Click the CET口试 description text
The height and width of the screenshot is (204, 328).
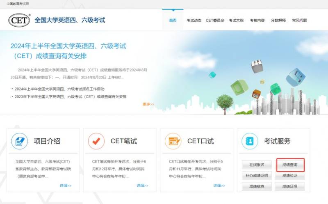(196, 169)
